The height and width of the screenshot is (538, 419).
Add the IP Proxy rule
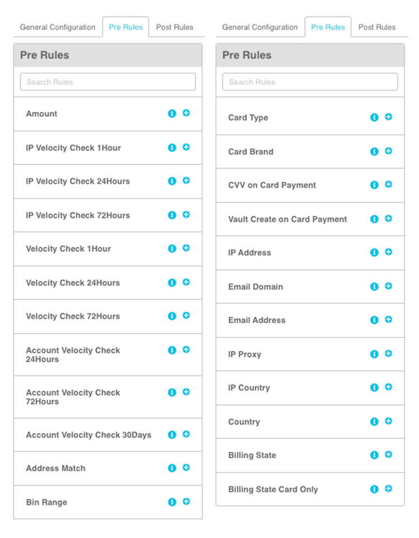click(x=389, y=354)
